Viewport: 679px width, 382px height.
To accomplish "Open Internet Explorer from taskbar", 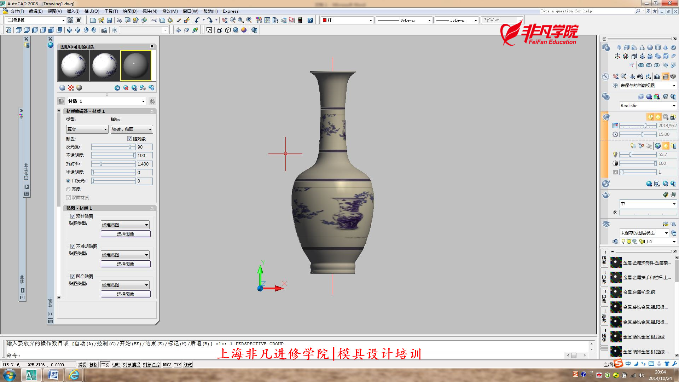I will pyautogui.click(x=74, y=375).
